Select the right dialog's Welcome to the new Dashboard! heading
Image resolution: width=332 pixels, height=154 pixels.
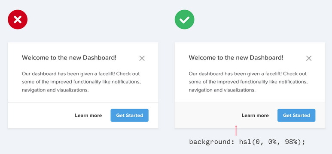click(x=236, y=58)
